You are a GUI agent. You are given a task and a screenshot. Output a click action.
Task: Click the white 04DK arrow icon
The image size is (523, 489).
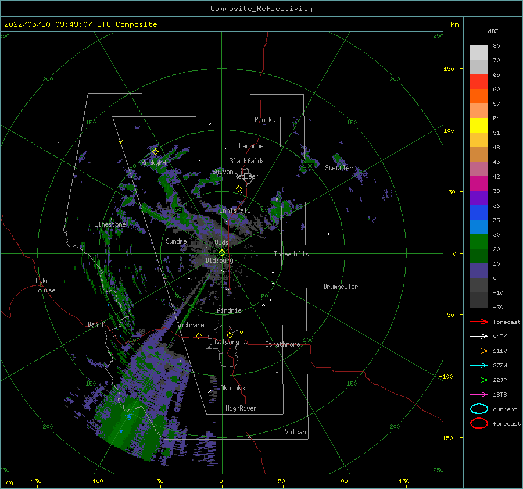coord(479,337)
